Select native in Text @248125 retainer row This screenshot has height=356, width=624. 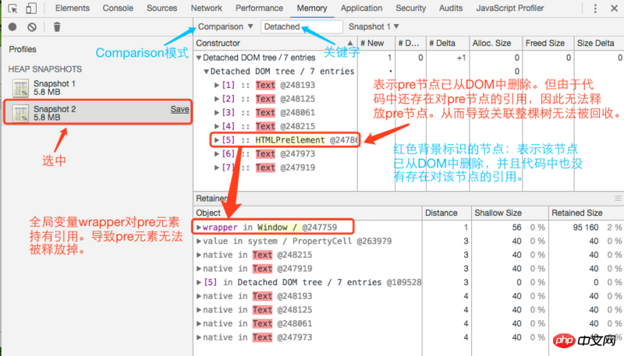click(409, 310)
